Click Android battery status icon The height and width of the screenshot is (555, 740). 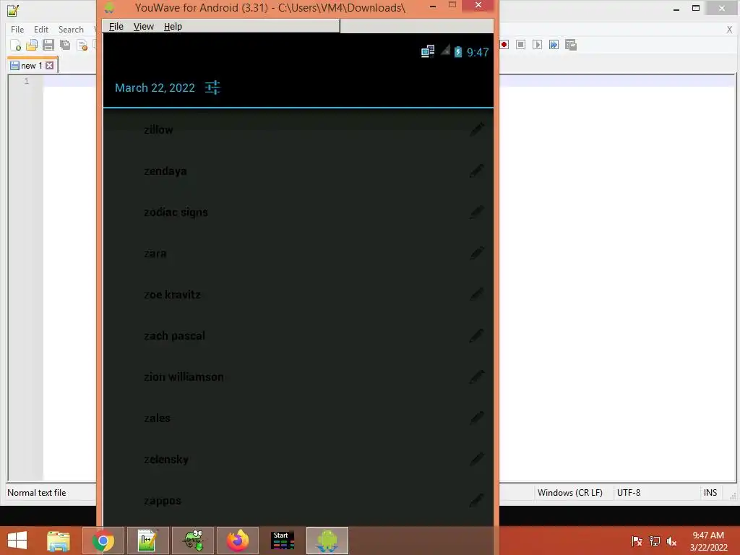(457, 51)
